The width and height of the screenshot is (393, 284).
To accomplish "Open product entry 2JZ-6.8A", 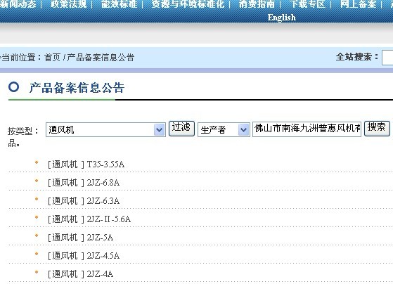I will (x=84, y=183).
